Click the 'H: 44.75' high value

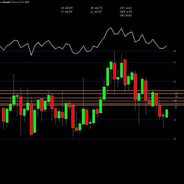pos(96,8)
